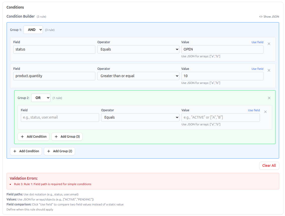Screen dimensions: 285x216
Task: Click Add Group (2) in Group 1
Action: (x=59, y=151)
